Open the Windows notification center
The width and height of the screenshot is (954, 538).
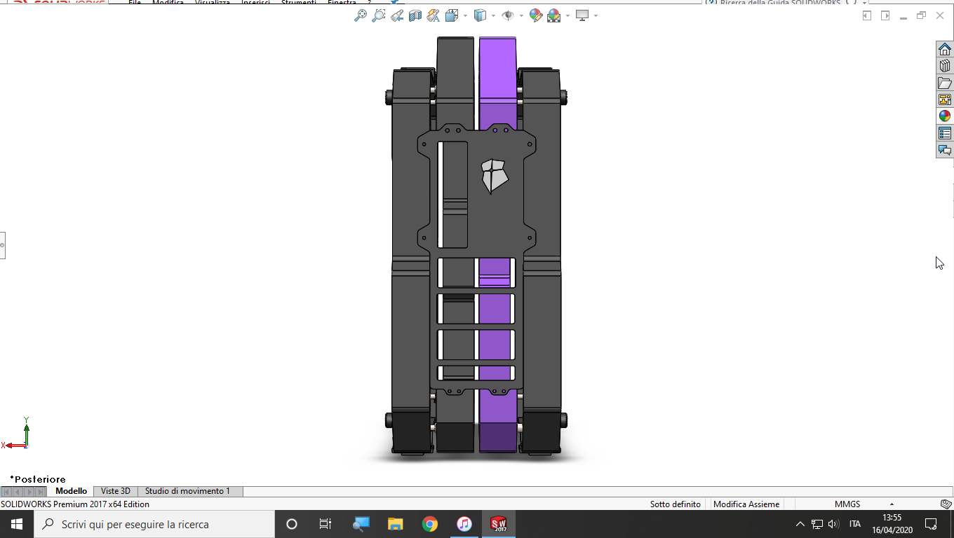click(x=931, y=524)
